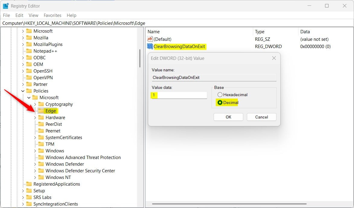Select the Decimal base radio button
The height and width of the screenshot is (208, 354).
[x=220, y=102]
